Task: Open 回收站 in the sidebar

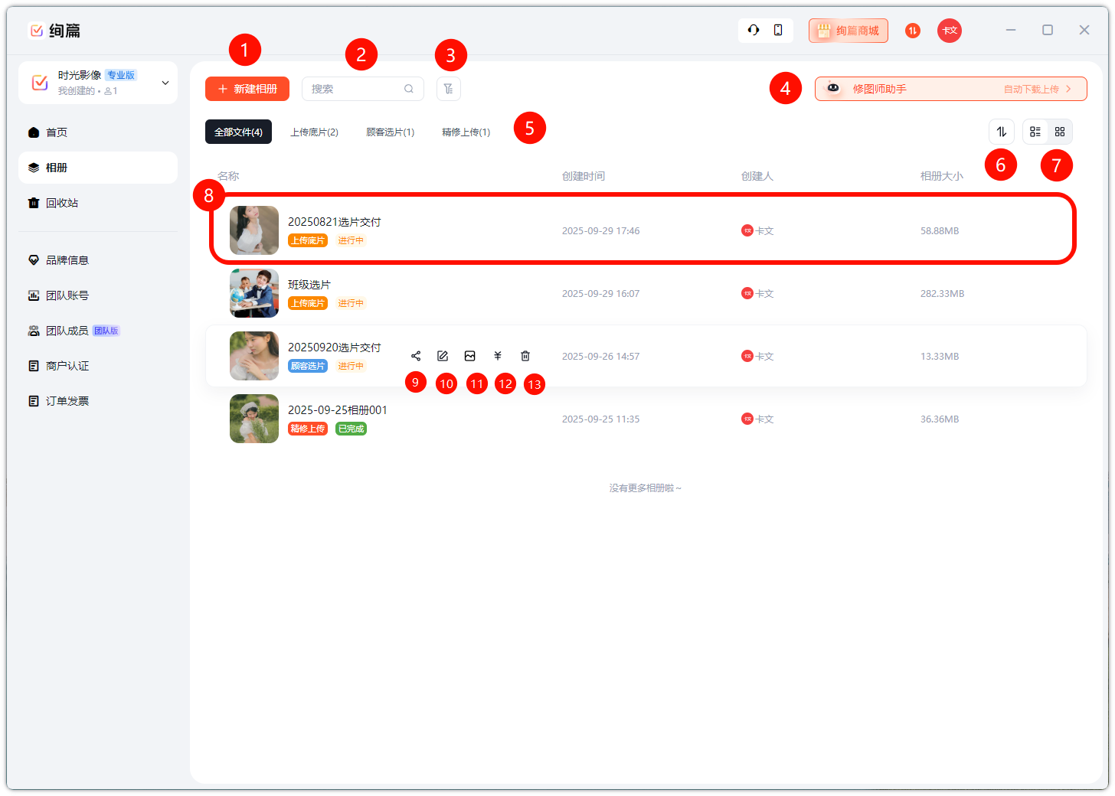Action: point(61,203)
